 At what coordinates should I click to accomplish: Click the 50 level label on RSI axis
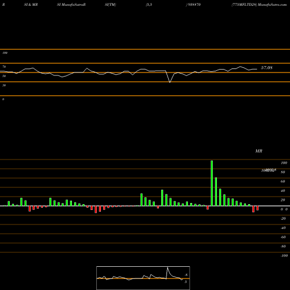coord(4,76)
